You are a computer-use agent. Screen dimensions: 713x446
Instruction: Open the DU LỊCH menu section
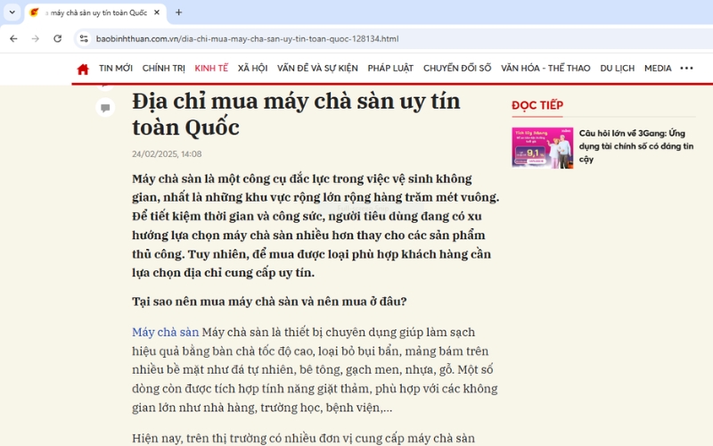618,69
